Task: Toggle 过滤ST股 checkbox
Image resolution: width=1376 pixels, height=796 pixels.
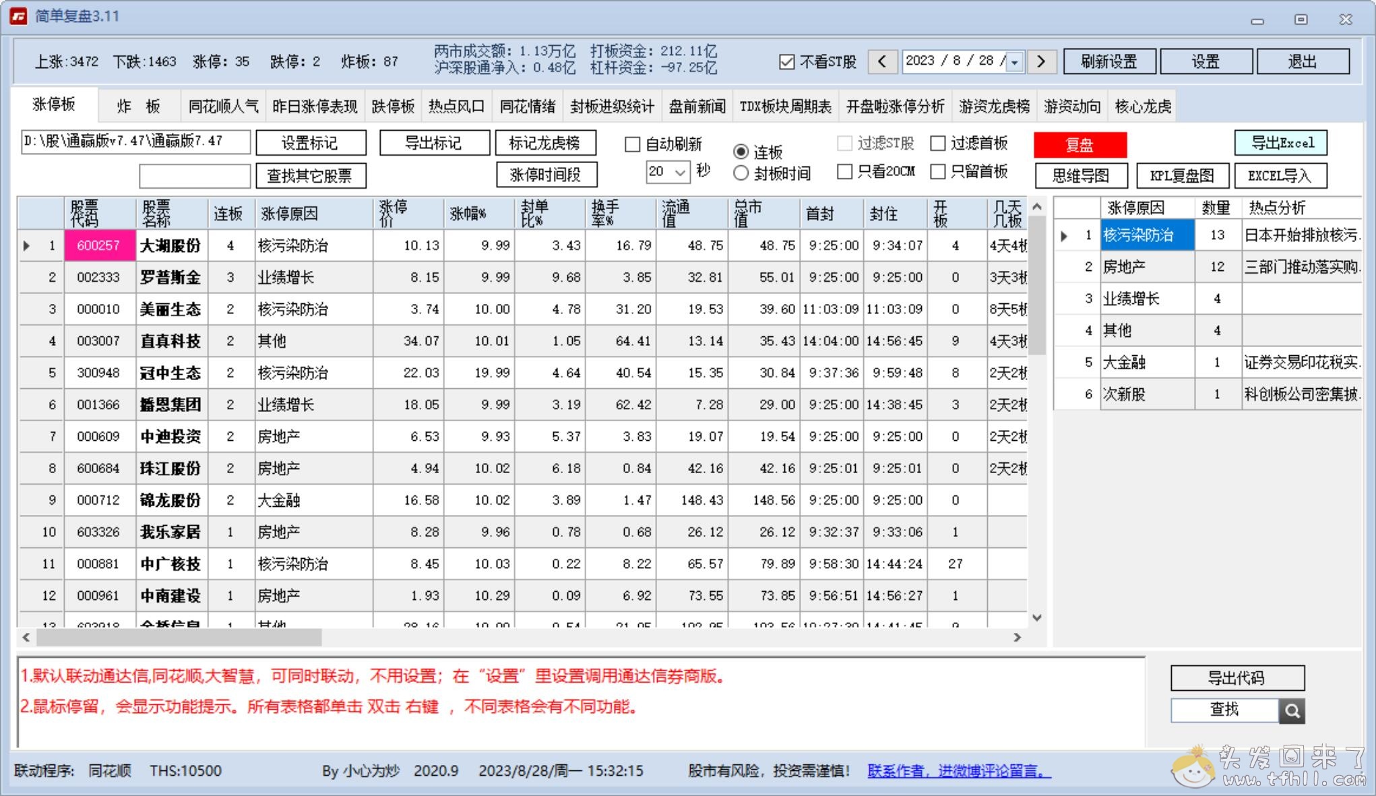Action: (844, 143)
